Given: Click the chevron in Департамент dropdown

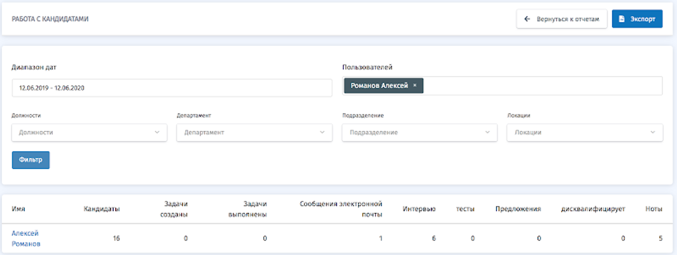Looking at the screenshot, I should [x=322, y=132].
